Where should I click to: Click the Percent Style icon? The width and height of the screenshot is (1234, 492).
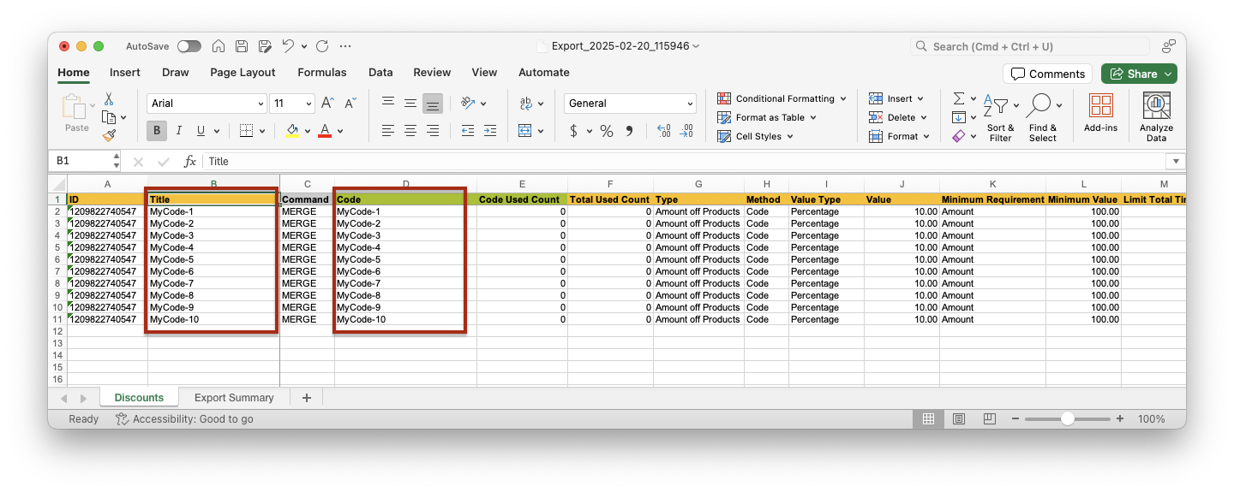click(x=606, y=131)
